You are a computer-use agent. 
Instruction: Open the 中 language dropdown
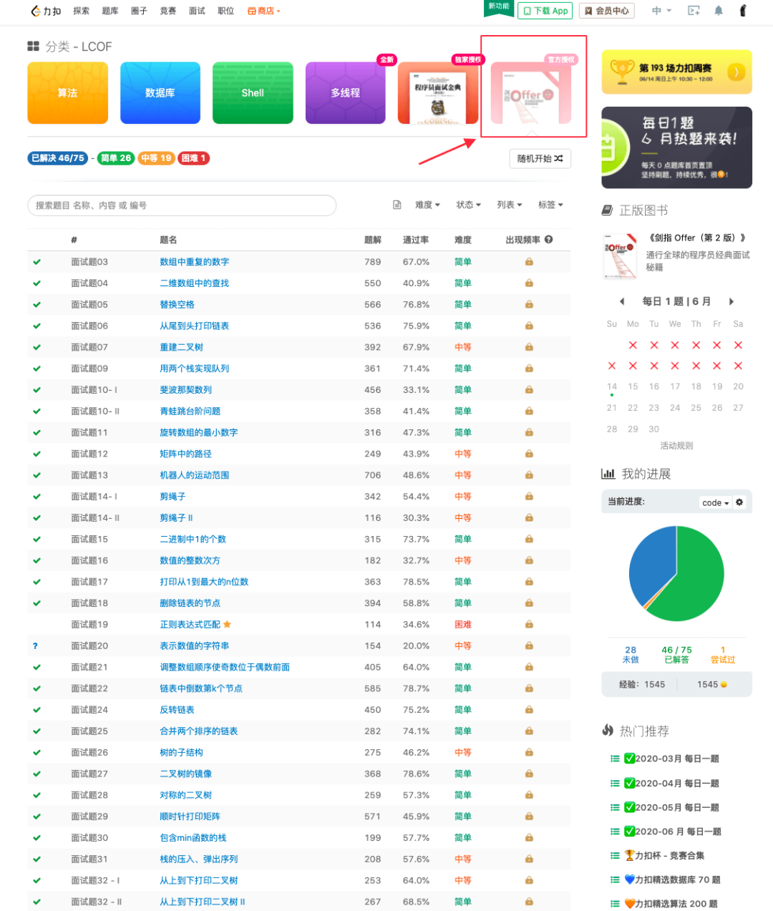661,11
